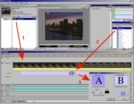Click Cancel in Cube Spin Settings

coord(124,99)
